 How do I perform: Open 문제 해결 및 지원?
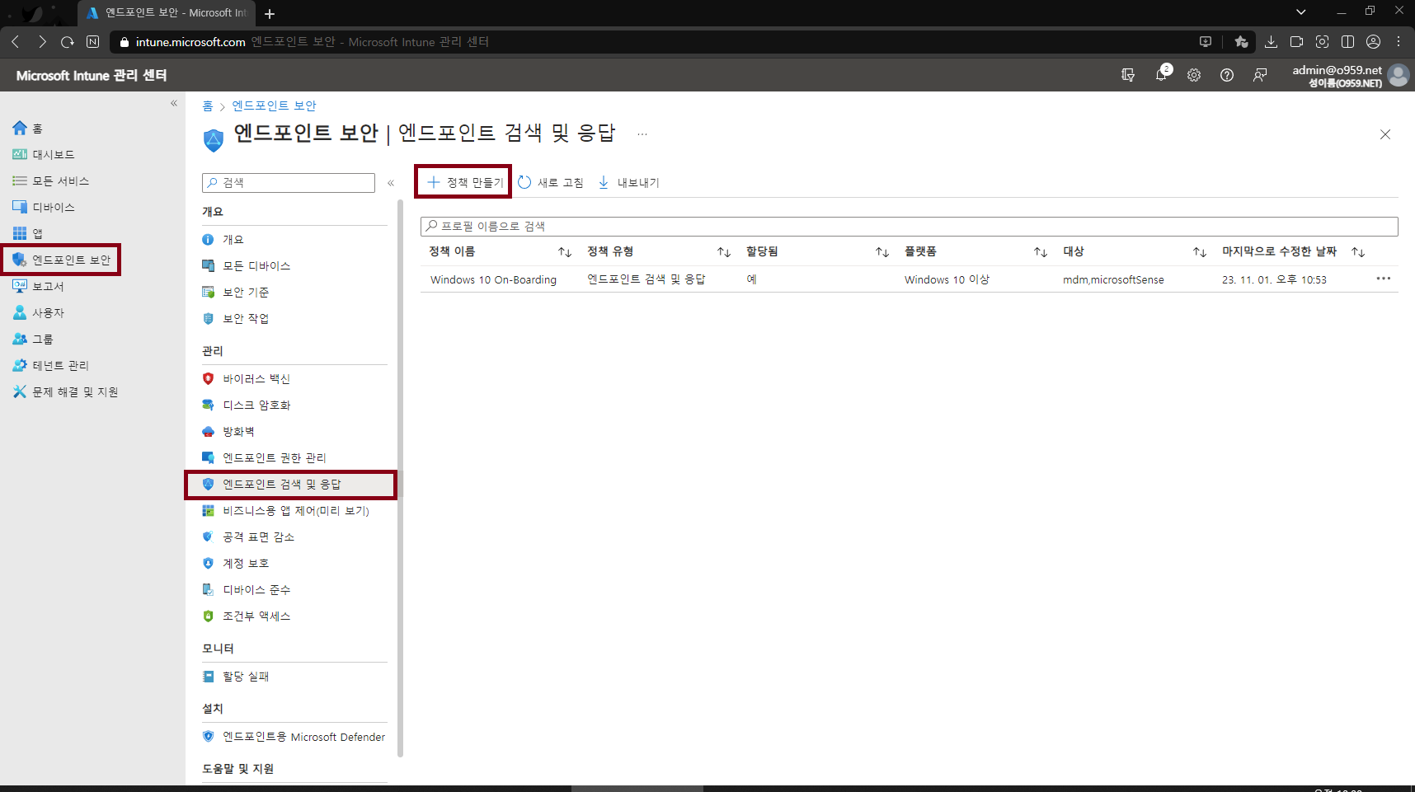[x=66, y=391]
